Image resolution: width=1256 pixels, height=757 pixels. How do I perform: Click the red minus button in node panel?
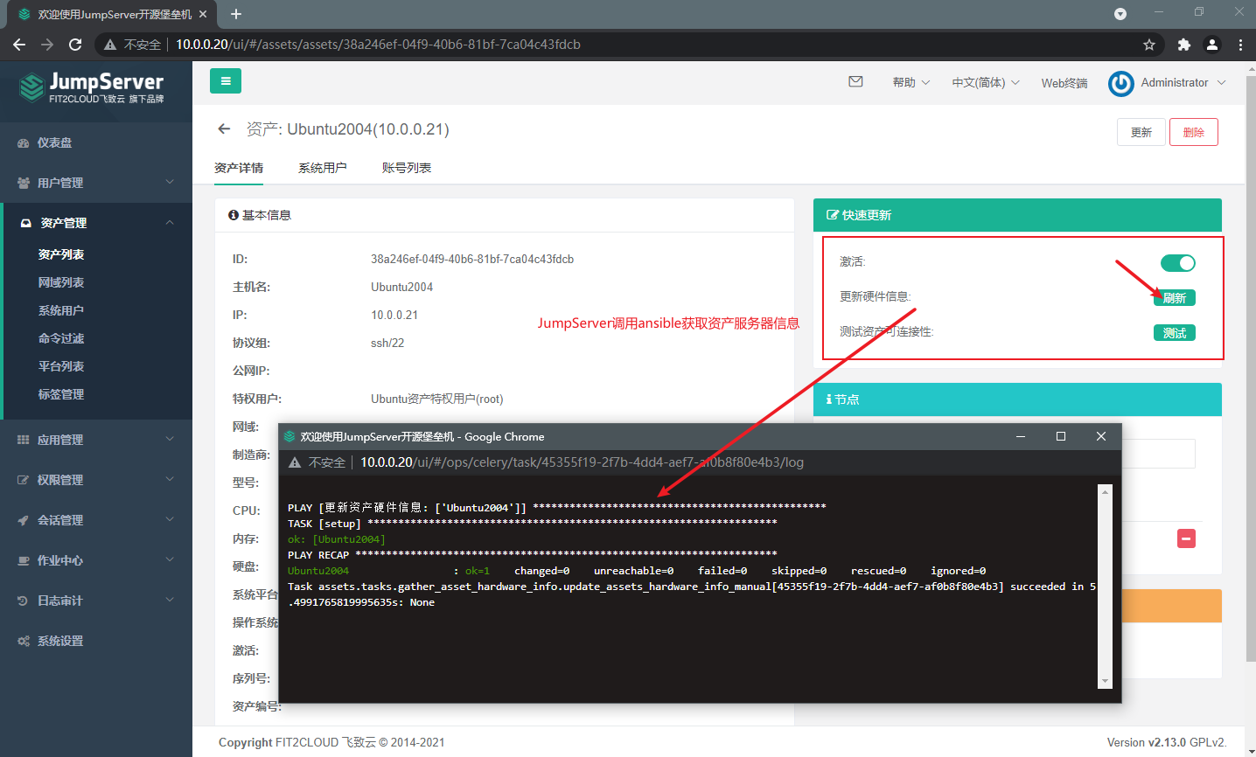(x=1186, y=538)
